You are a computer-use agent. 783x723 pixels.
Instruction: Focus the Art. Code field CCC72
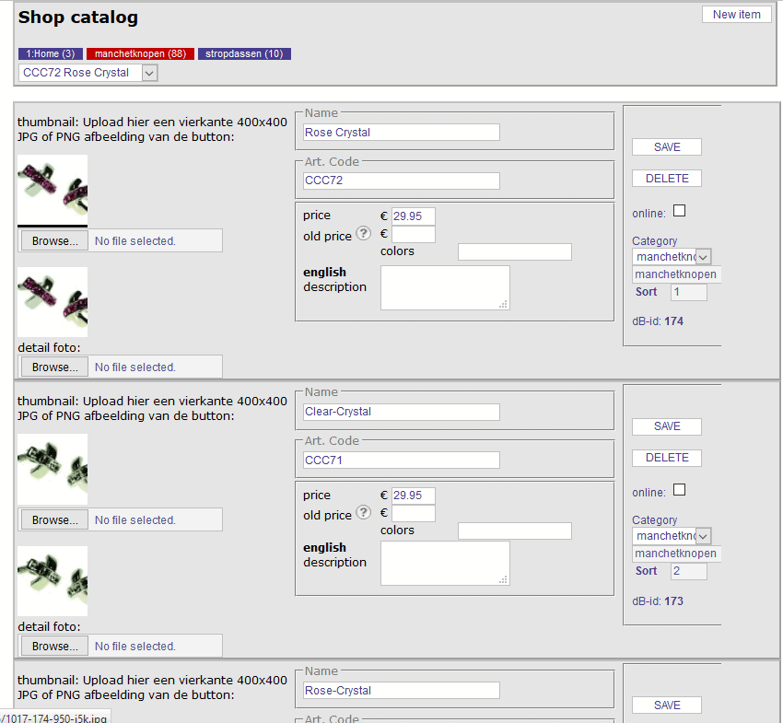pyautogui.click(x=402, y=181)
